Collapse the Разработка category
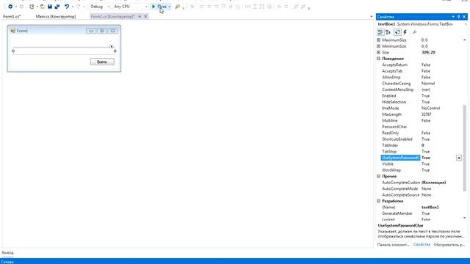The width and height of the screenshot is (470, 264). tap(379, 201)
